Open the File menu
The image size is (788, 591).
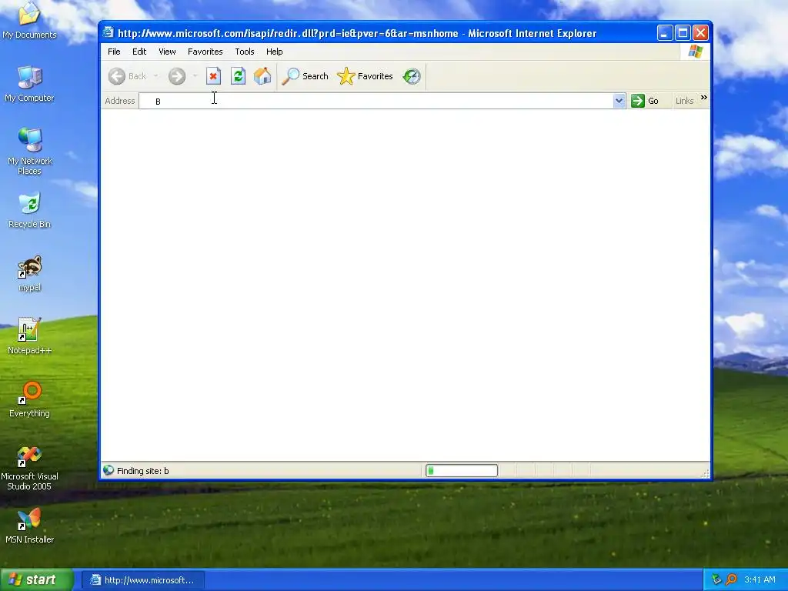tap(114, 52)
